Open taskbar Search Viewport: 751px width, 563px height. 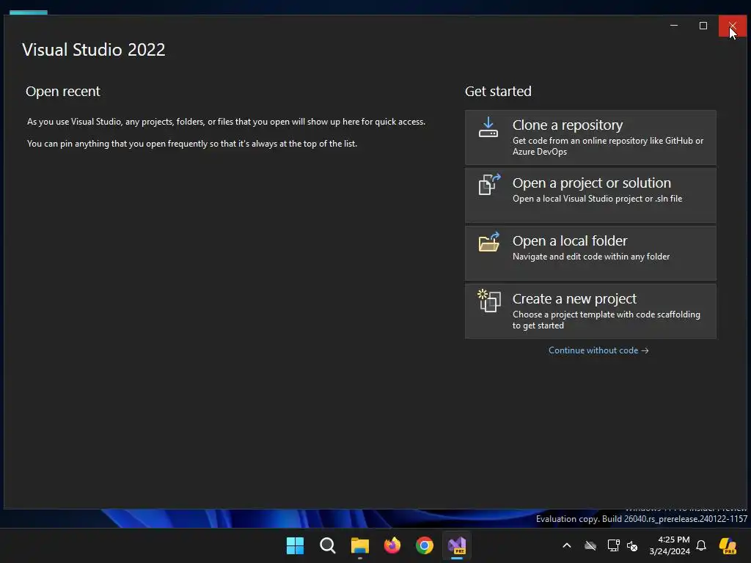tap(328, 545)
